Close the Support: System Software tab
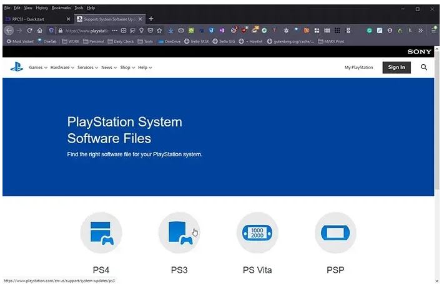This screenshot has height=297, width=444. tap(140, 19)
